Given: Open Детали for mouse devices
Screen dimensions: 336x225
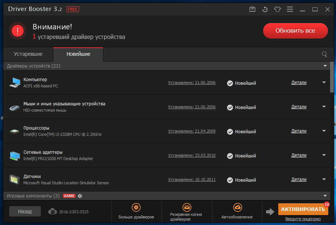Looking at the screenshot, I should point(299,107).
